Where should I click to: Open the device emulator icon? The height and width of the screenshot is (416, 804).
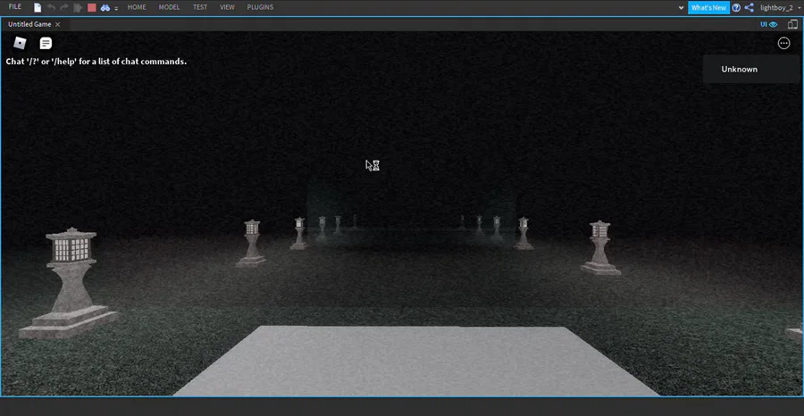792,24
